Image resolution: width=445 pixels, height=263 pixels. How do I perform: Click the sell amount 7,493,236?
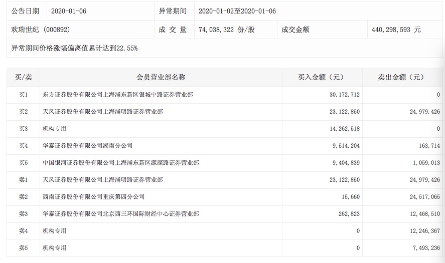click(424, 248)
